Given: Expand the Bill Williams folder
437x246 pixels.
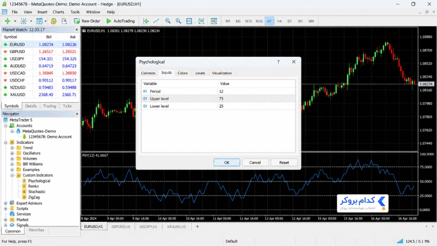Looking at the screenshot, I should click(12, 165).
